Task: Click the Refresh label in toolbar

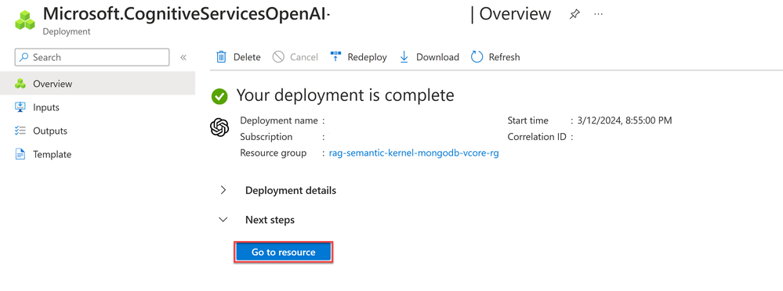Action: tap(504, 57)
